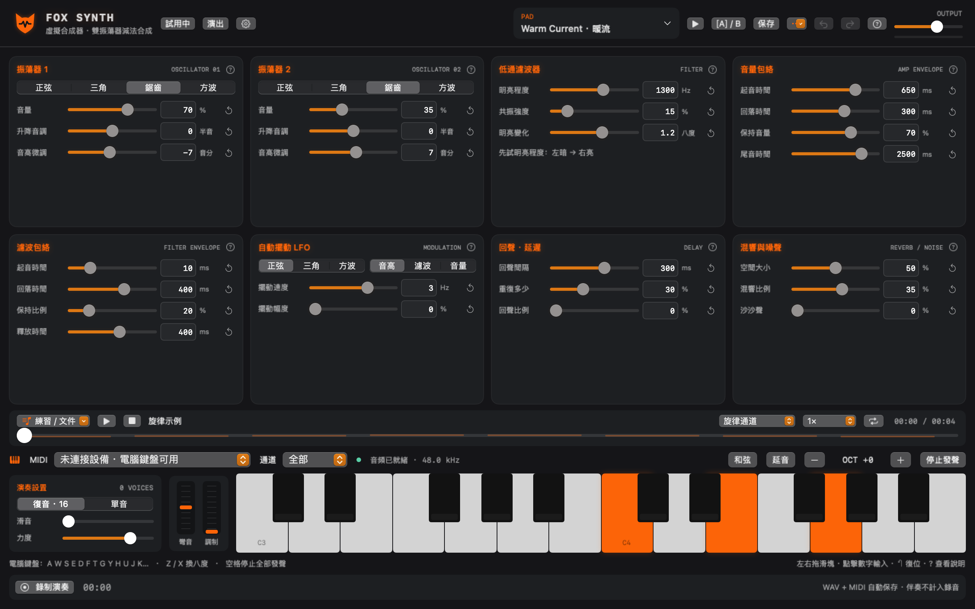
Task: Open the 旋律通道 dropdown
Action: (756, 421)
